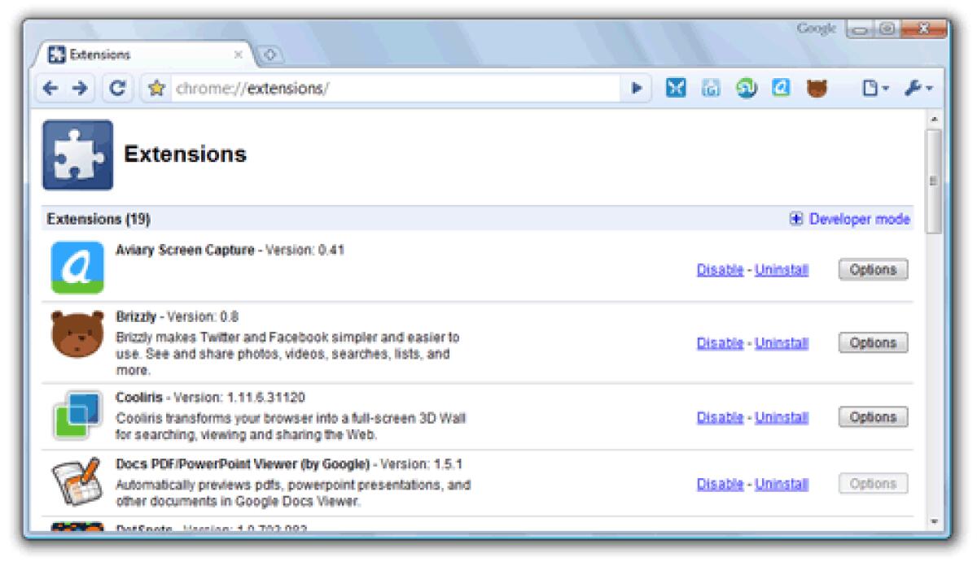Disable Aviary Screen Capture

[x=720, y=270]
